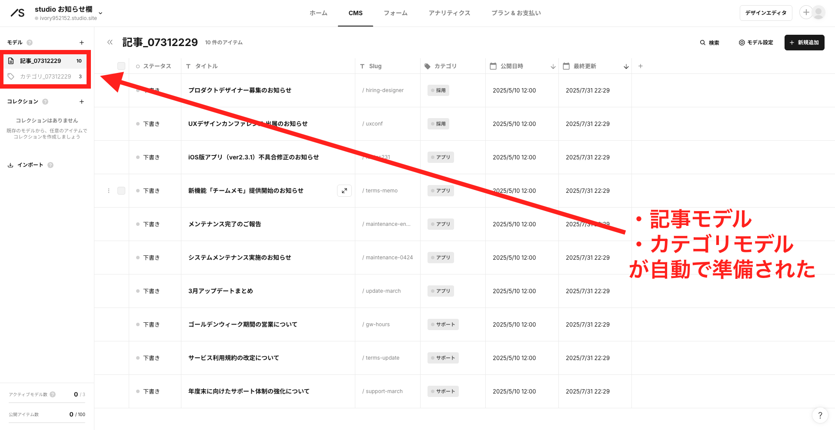Create a collection using the plus icon

82,101
